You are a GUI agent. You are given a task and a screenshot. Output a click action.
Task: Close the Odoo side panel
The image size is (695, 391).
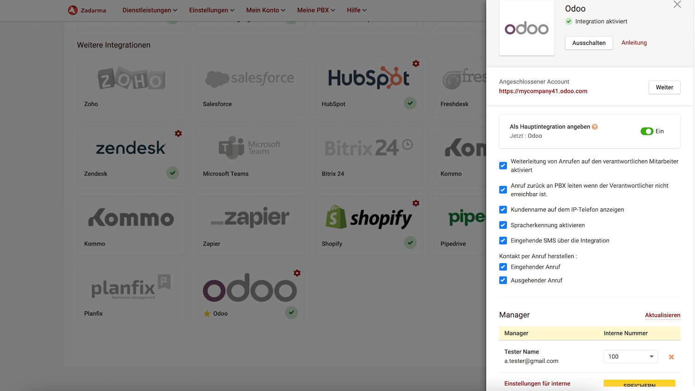(x=677, y=5)
